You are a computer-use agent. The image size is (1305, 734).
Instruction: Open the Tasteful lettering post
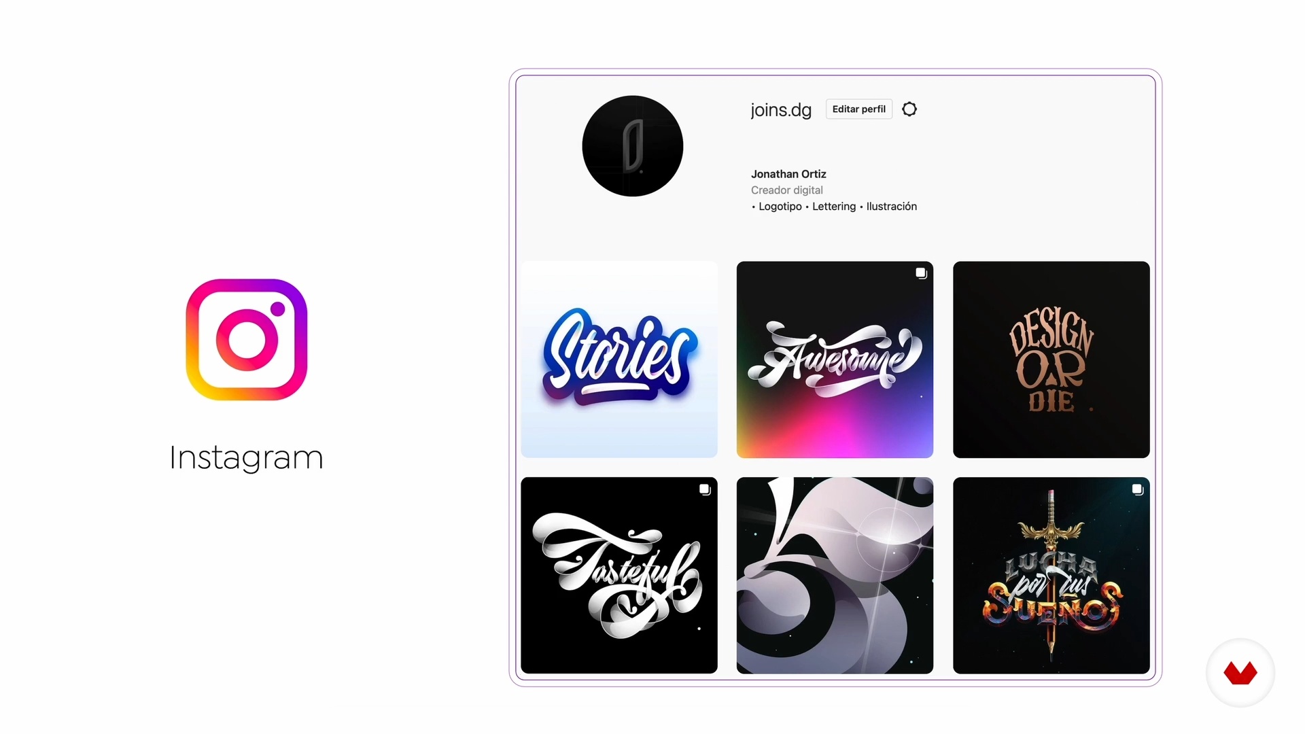point(619,576)
